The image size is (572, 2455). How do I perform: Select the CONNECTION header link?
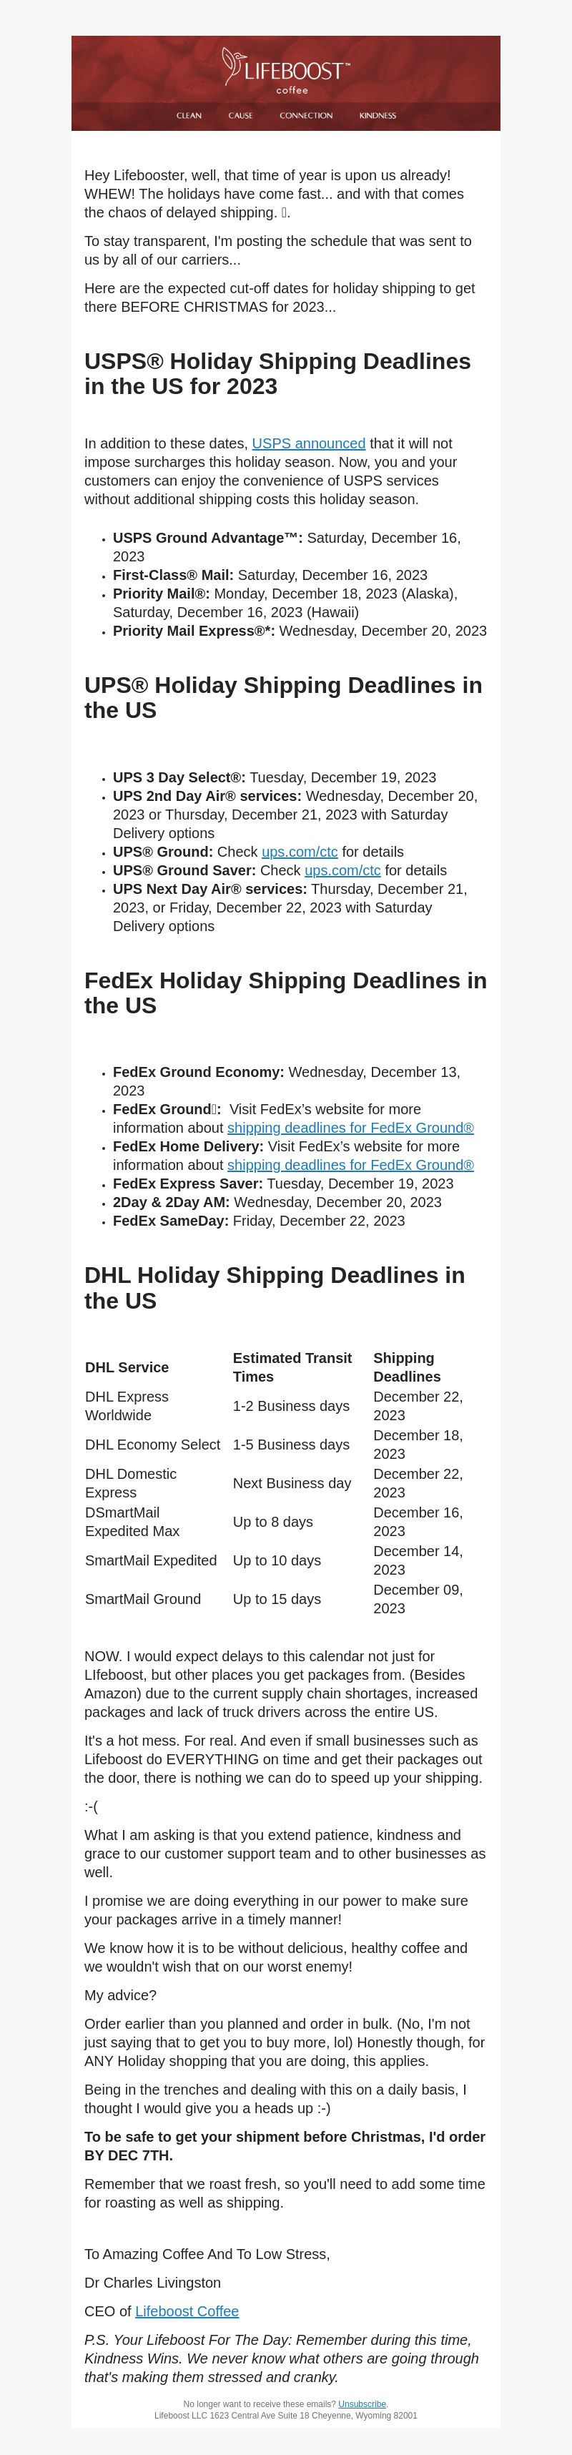pyautogui.click(x=306, y=115)
